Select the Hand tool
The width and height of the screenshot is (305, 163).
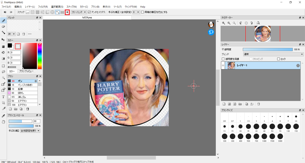tap(3, 122)
